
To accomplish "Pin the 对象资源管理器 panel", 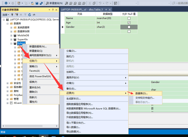I will tap(53, 10).
